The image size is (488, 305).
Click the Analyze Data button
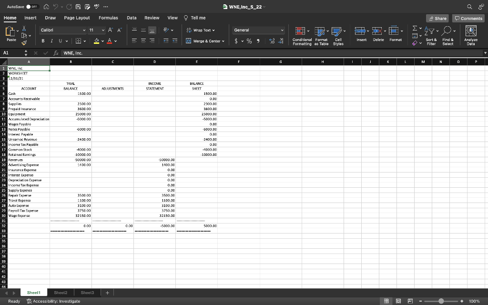click(470, 36)
